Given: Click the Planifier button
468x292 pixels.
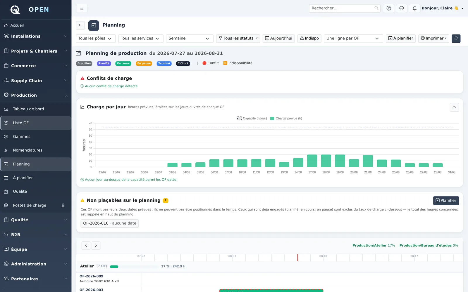Looking at the screenshot, I should point(446,201).
